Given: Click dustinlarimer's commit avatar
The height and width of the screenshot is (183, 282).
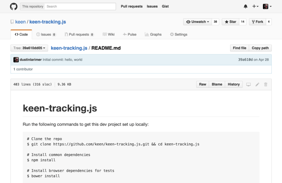Looking at the screenshot, I should pos(16,60).
